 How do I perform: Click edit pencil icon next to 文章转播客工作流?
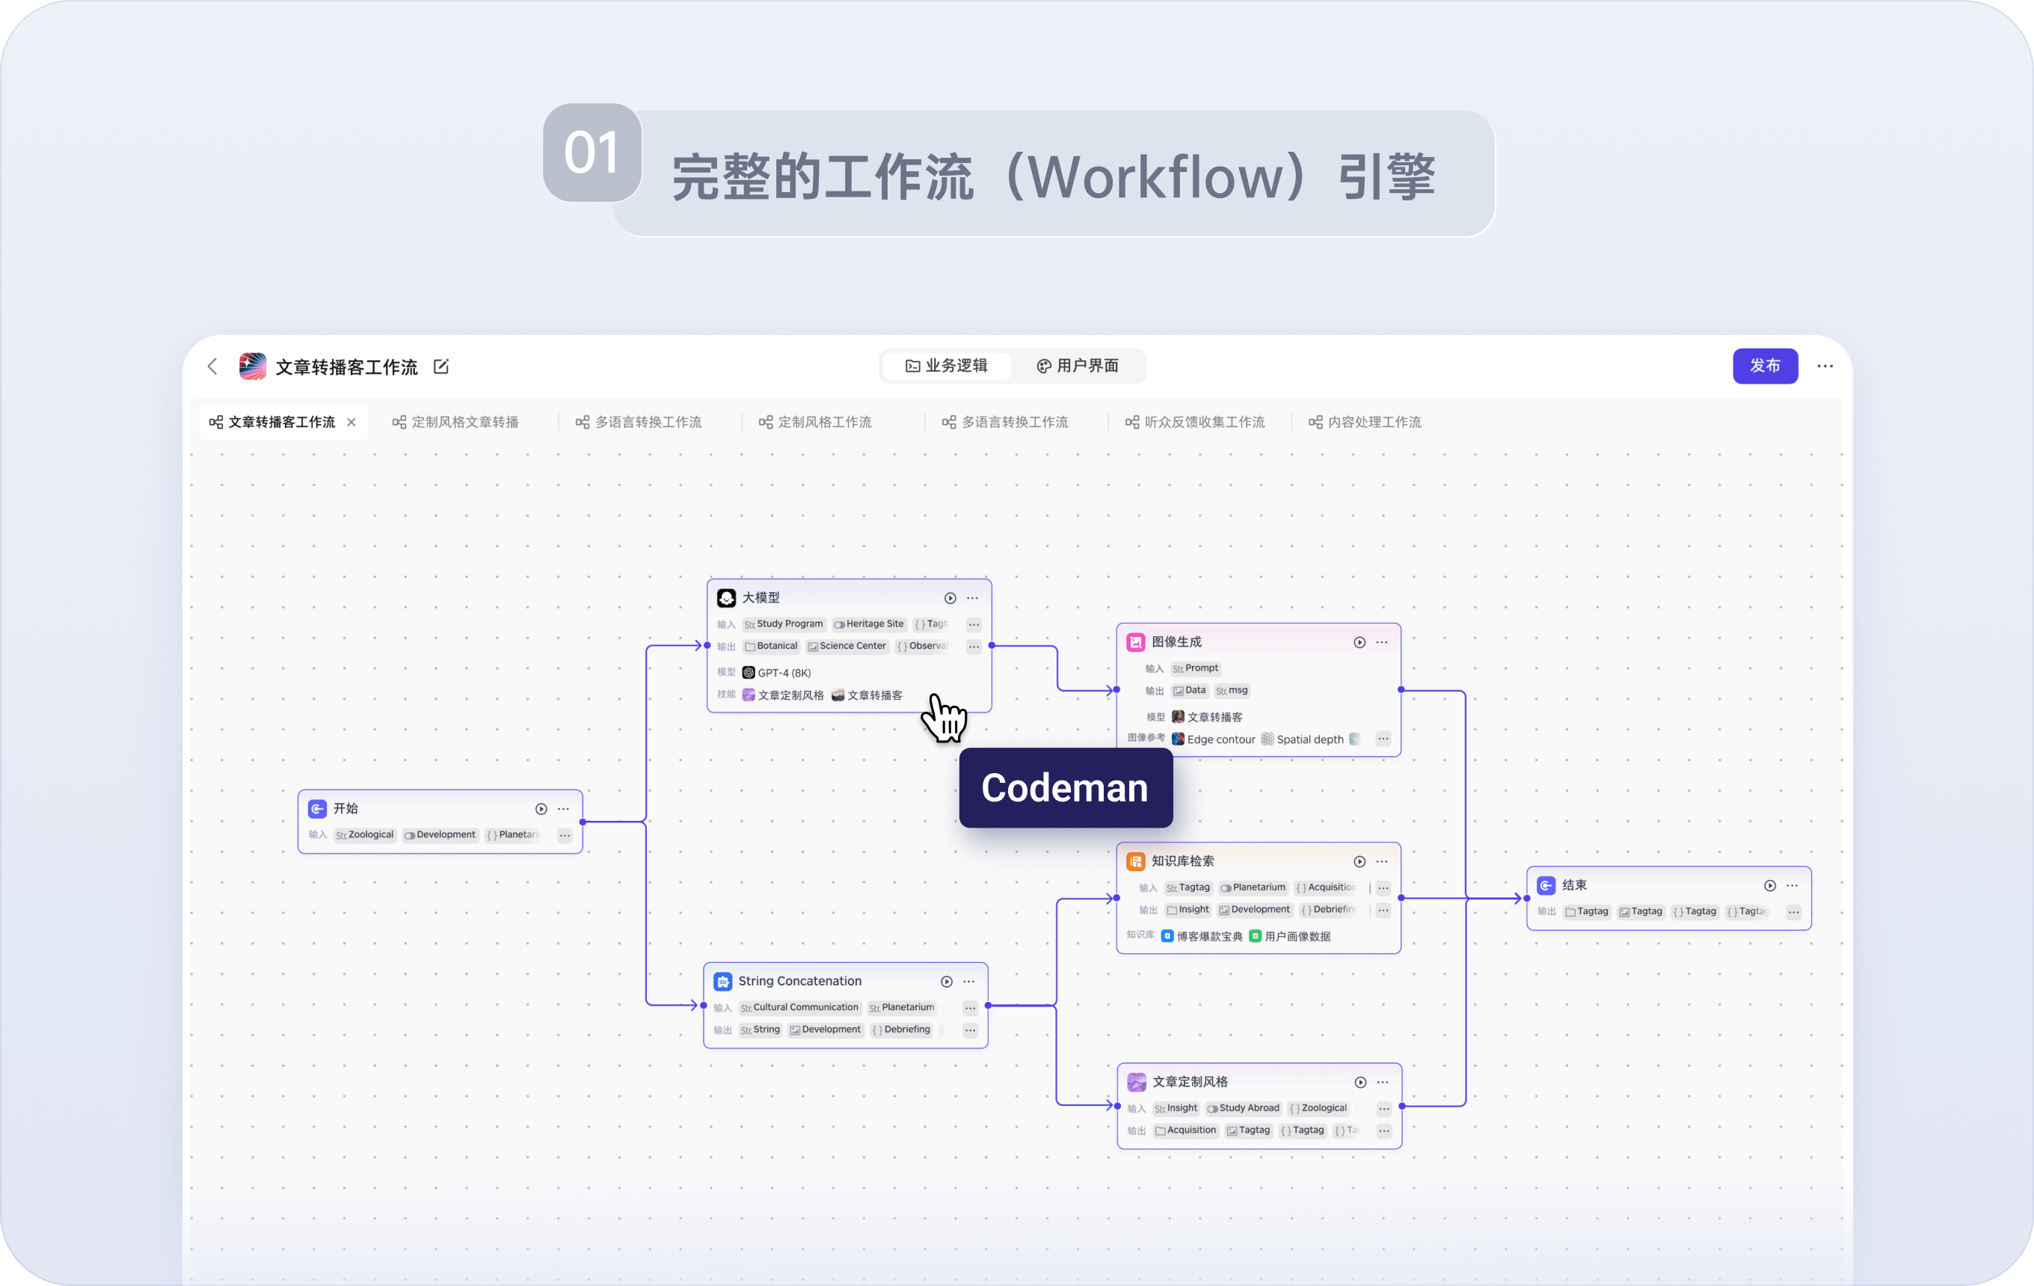(x=441, y=366)
